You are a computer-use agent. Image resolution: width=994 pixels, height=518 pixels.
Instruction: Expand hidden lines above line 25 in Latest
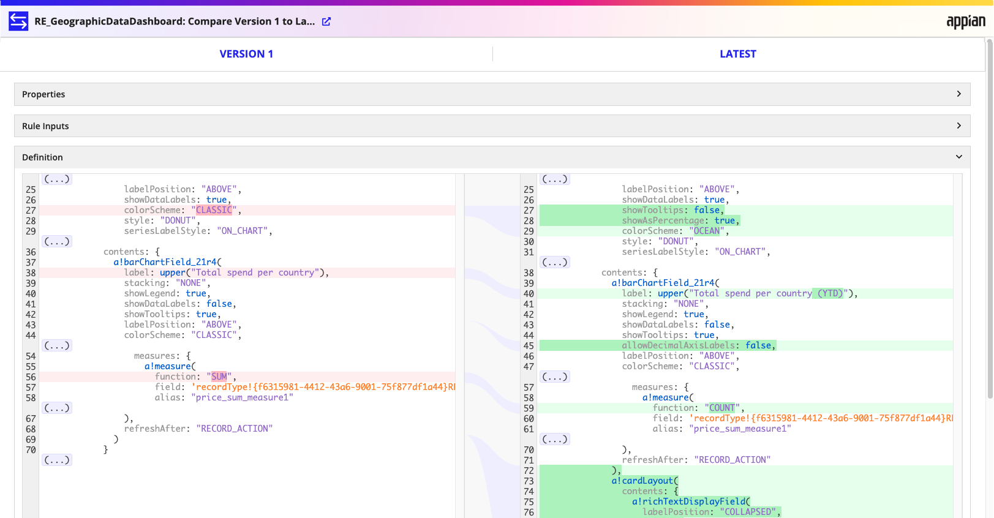(555, 179)
